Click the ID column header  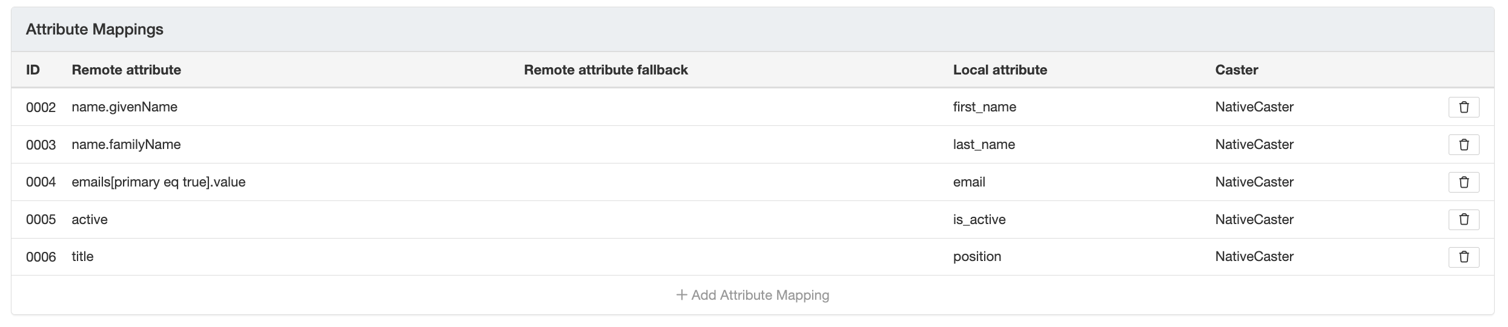click(33, 70)
